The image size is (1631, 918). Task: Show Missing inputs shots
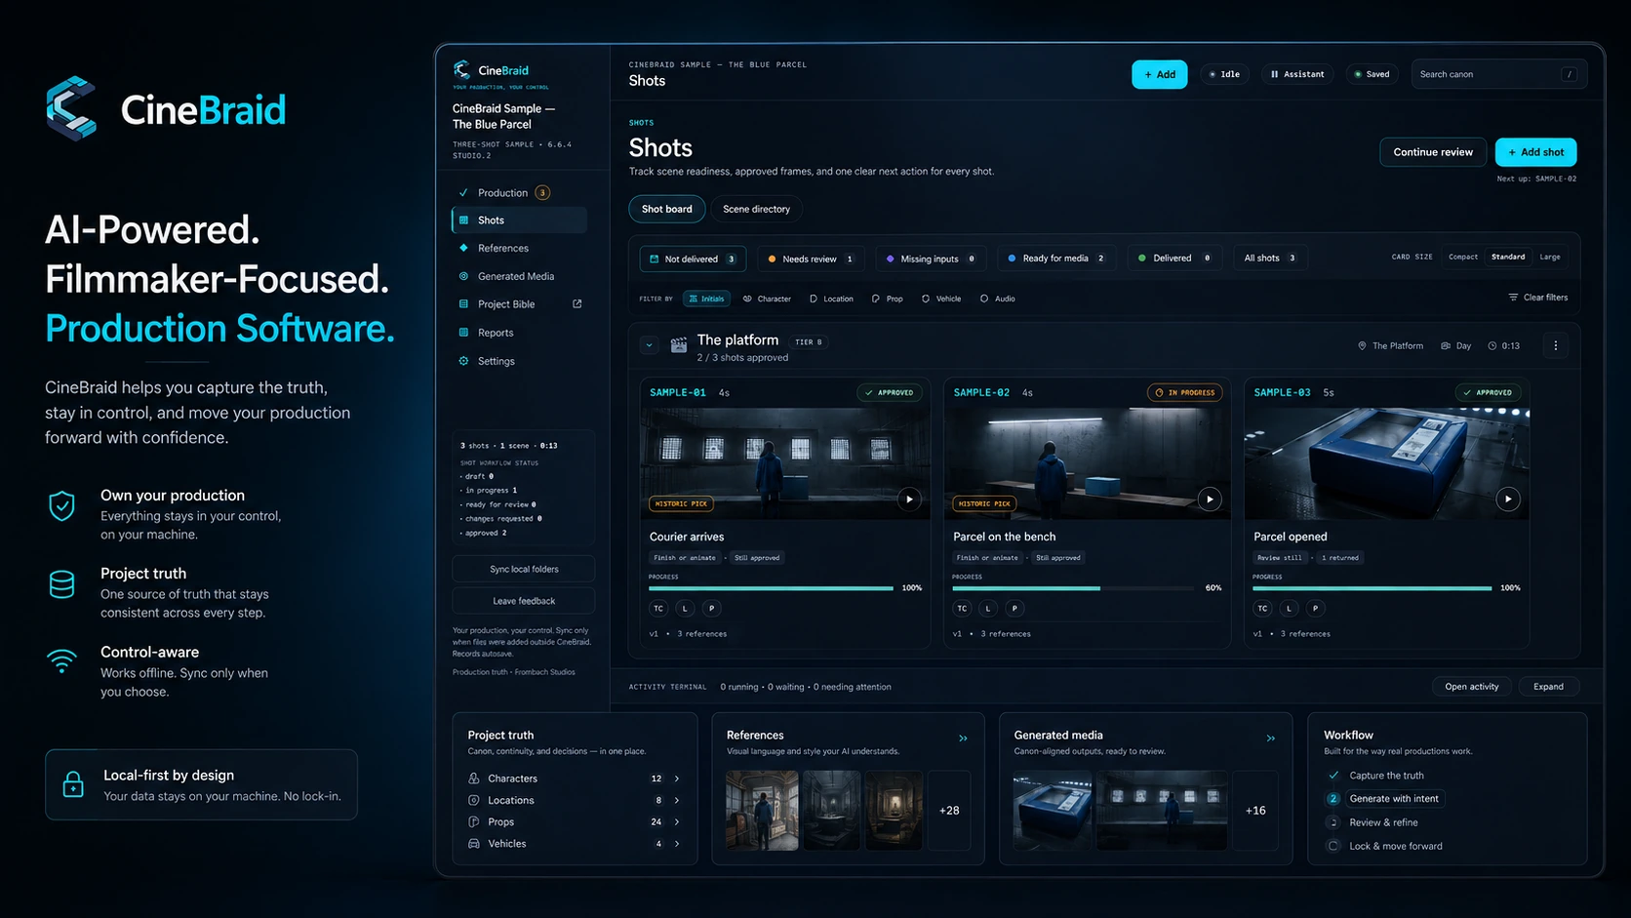(x=931, y=259)
